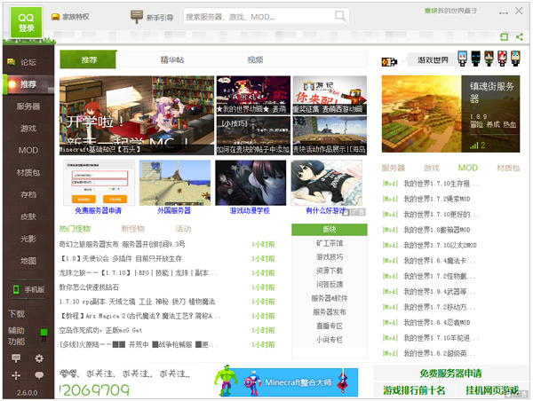Open the 麦块活动作品展示 thumbnail

pyautogui.click(x=330, y=136)
